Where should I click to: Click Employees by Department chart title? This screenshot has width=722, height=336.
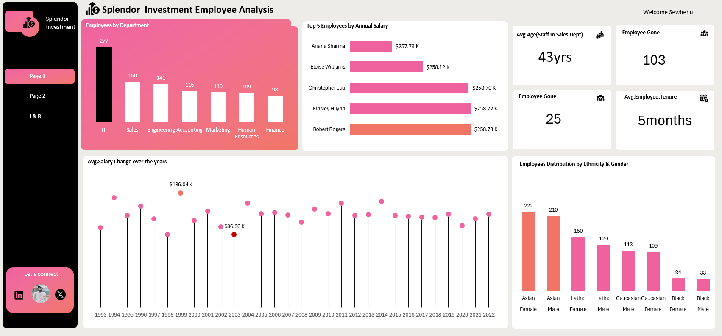pos(117,25)
